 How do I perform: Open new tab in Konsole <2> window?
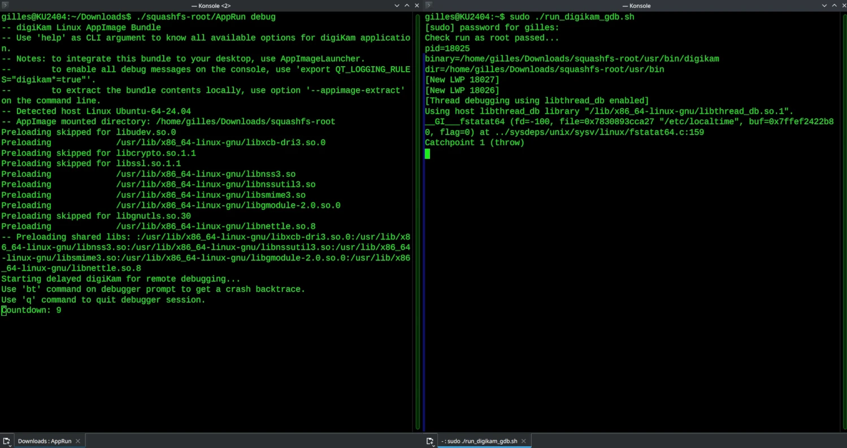[7, 441]
